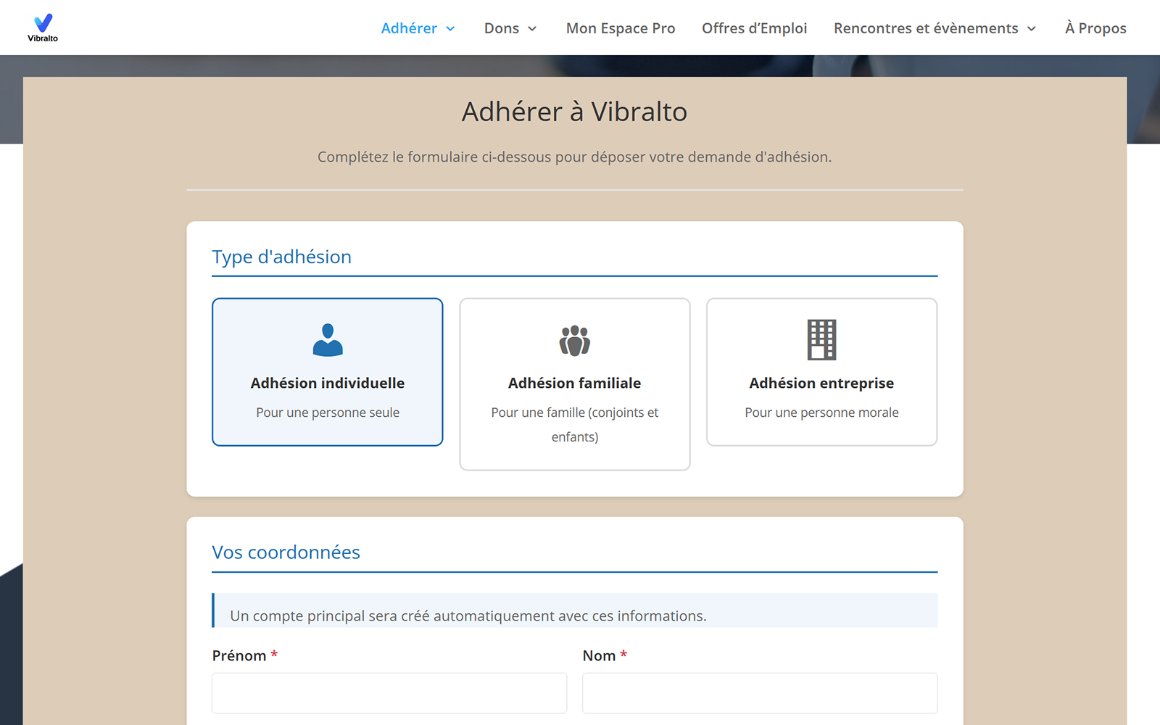Click the Vibralto logo
1160x725 pixels.
point(43,28)
